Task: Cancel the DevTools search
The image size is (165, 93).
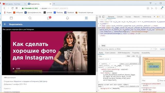Action: [x=162, y=49]
